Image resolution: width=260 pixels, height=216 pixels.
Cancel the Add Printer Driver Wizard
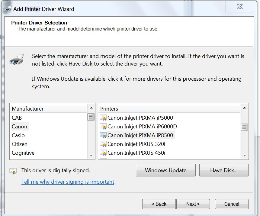pyautogui.click(x=232, y=204)
